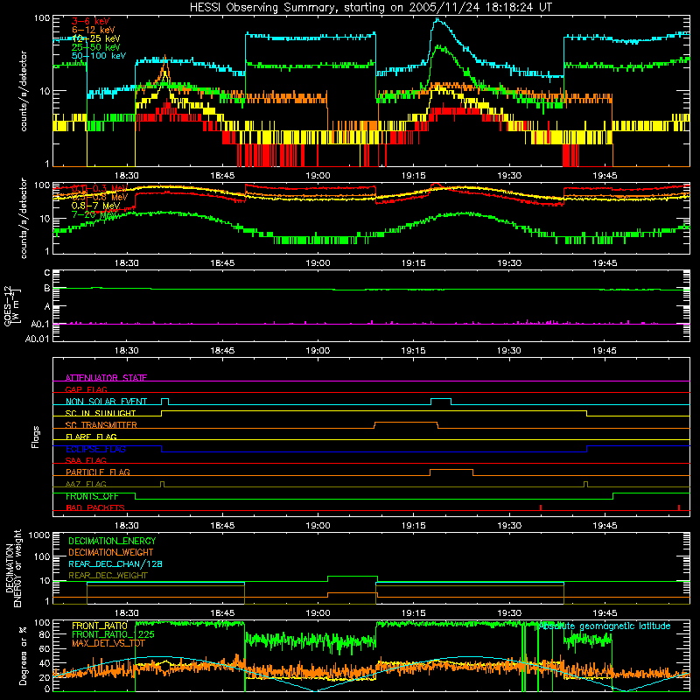Select the MAX_DET_VS_TOT legend label
The width and height of the screenshot is (700, 700).
pos(108,643)
